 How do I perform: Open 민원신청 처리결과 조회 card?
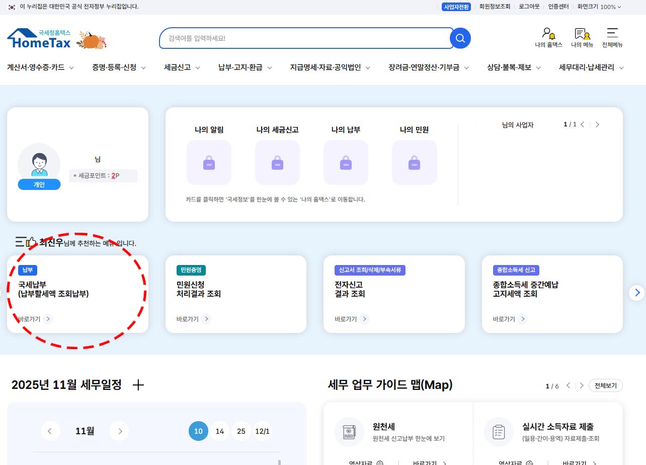[x=236, y=294]
